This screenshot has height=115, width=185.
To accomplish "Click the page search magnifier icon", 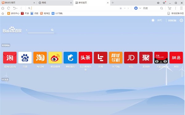I will click(52, 30).
